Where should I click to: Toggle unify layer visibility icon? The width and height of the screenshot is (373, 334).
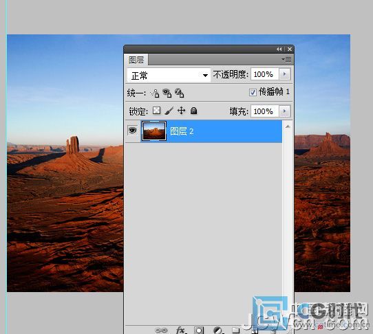(167, 93)
